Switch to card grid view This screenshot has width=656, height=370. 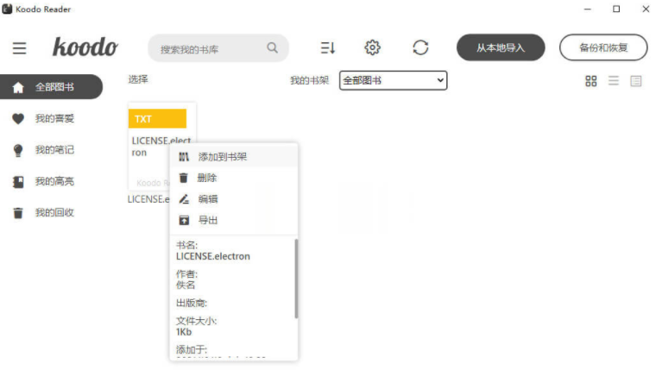point(591,81)
